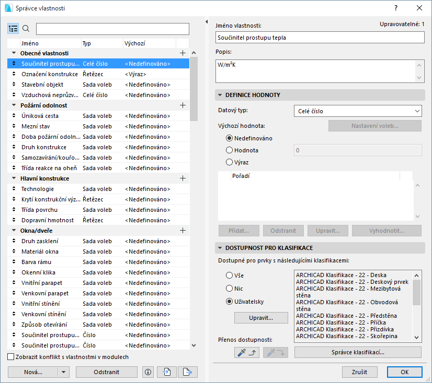Select the Nedefinováno radio button
The height and width of the screenshot is (383, 432).
[x=229, y=138]
